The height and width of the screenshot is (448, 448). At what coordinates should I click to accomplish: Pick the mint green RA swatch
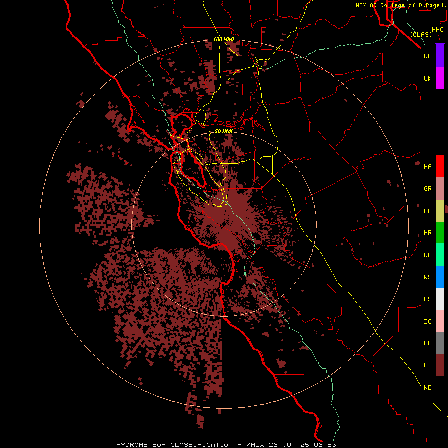(440, 255)
